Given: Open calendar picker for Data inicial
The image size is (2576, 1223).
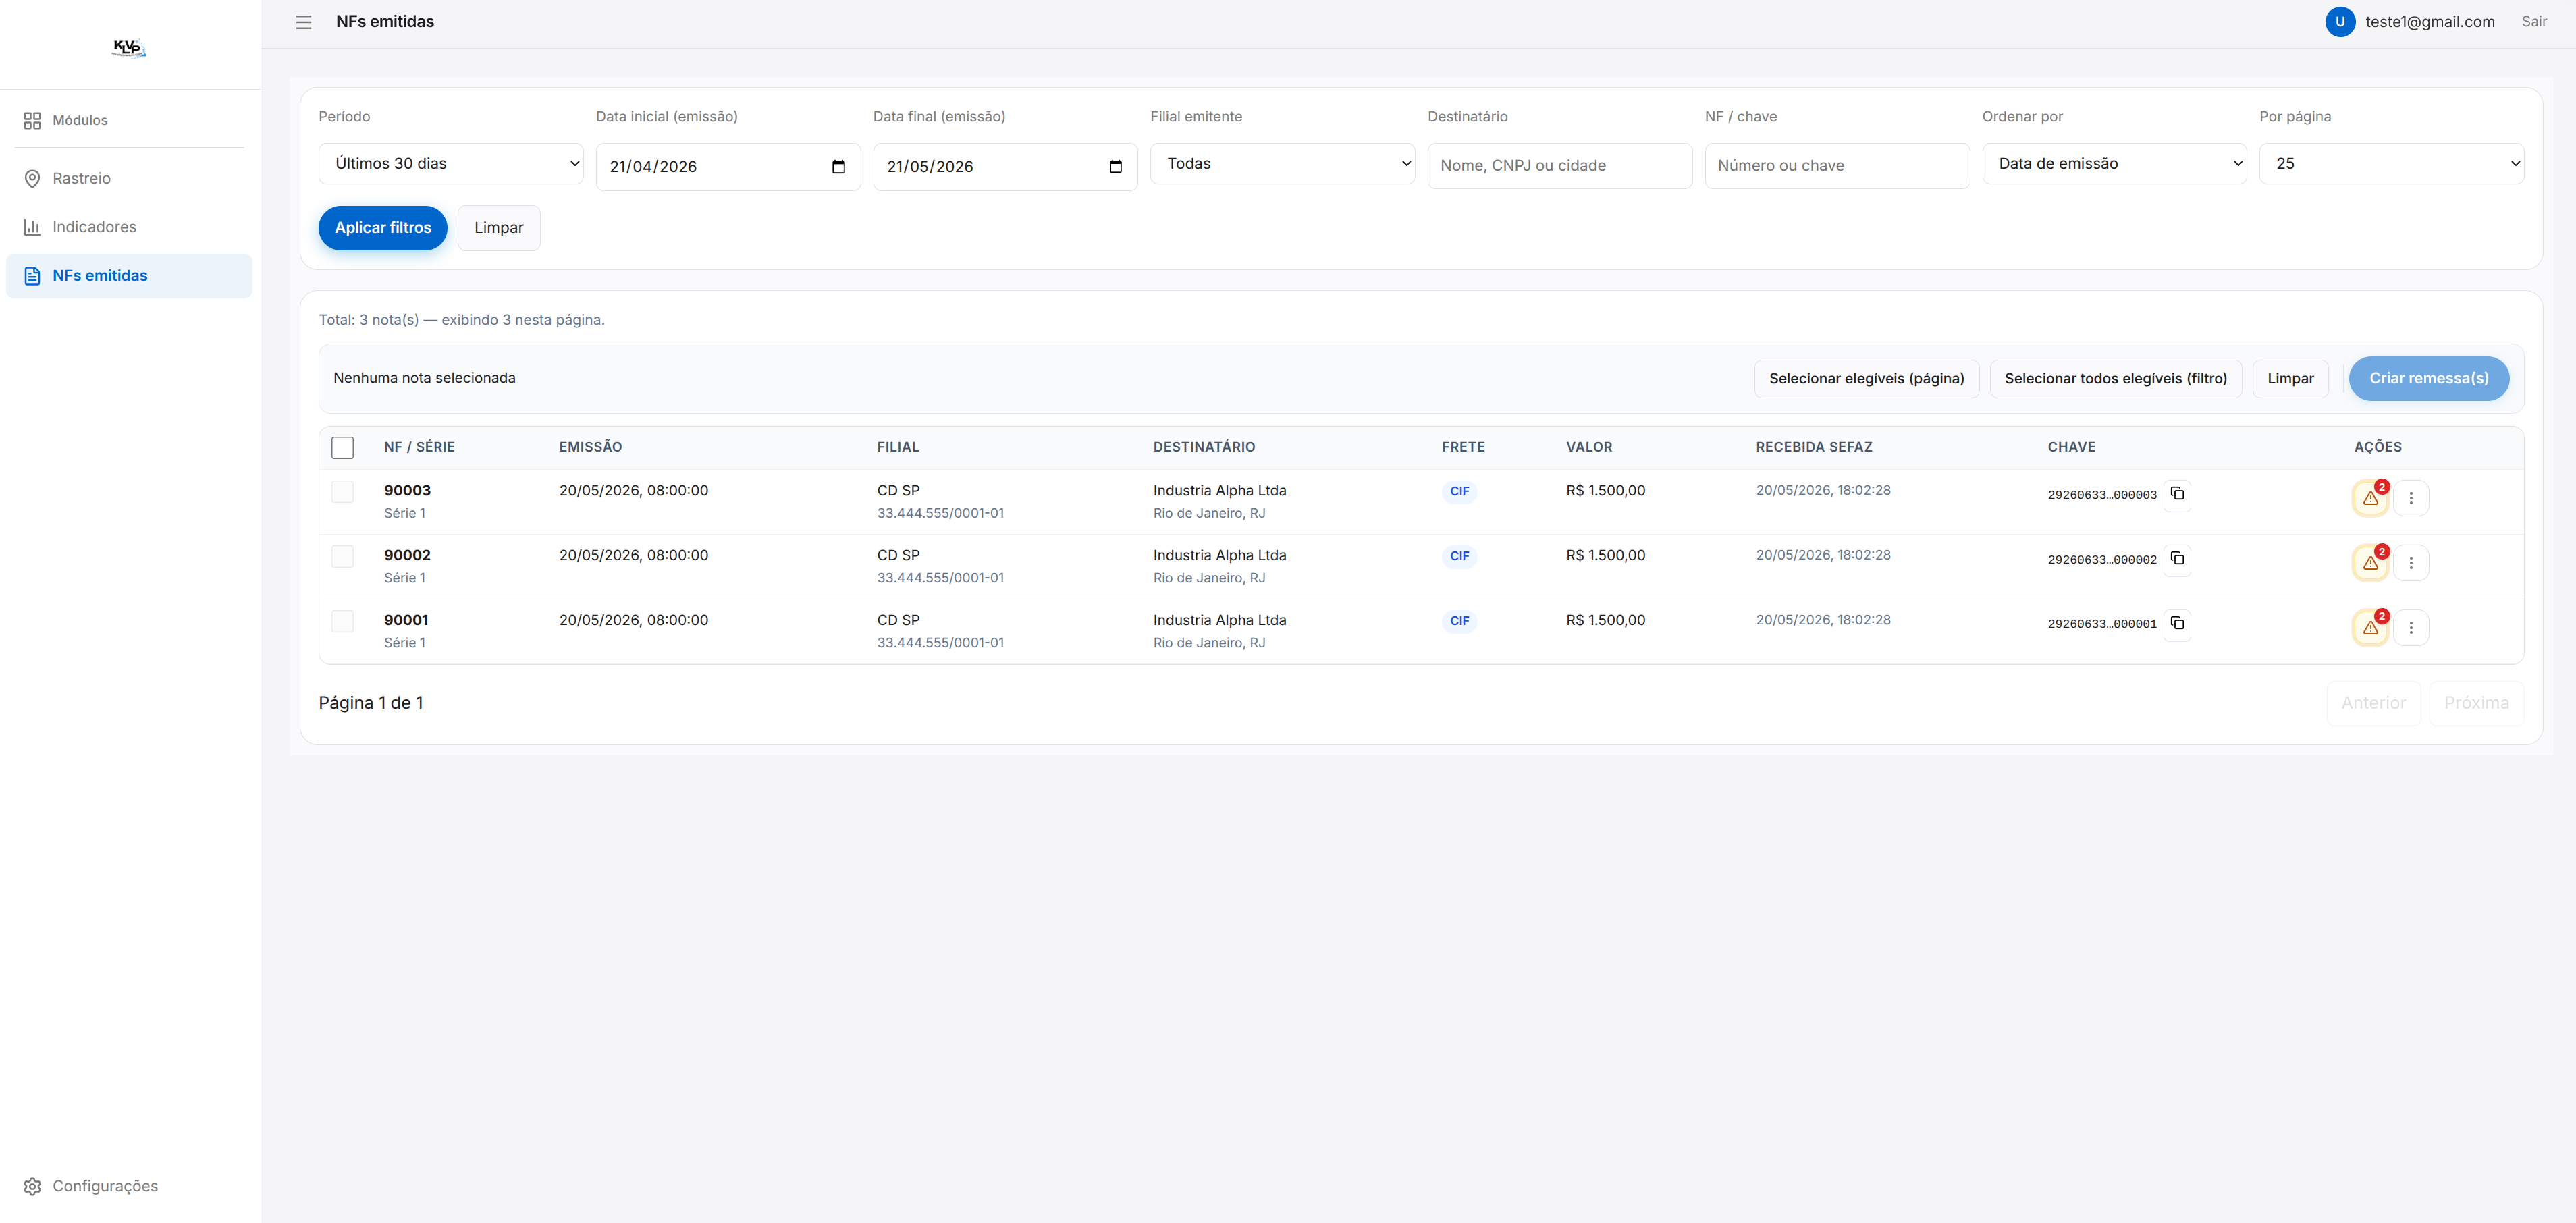Looking at the screenshot, I should [838, 167].
